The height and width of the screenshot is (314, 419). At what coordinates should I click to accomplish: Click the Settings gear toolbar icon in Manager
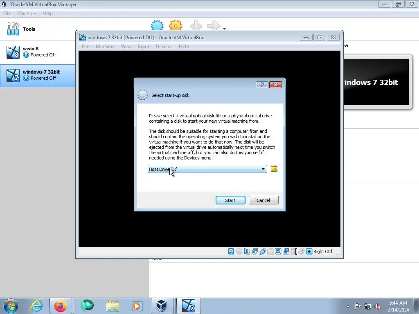coord(176,25)
